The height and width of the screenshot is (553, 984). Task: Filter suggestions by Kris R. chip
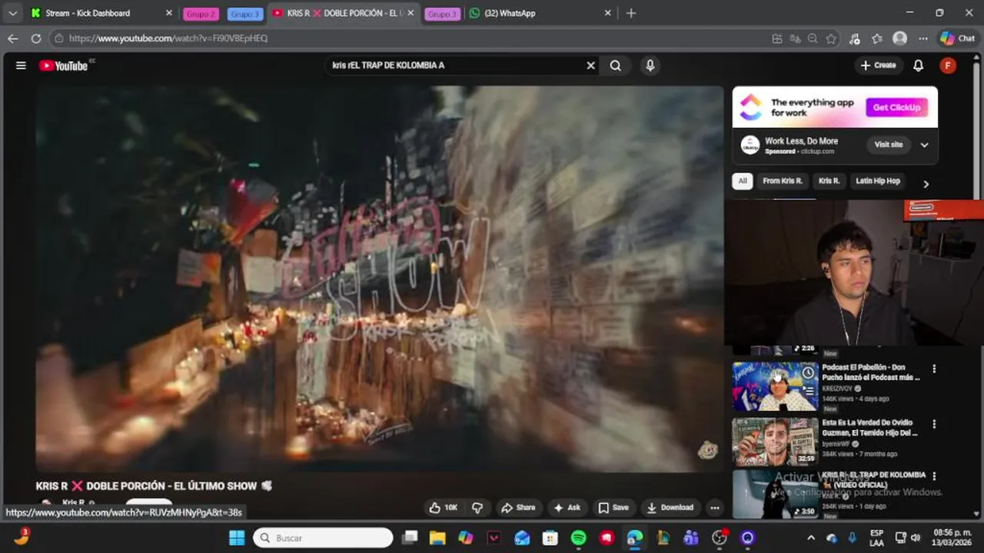point(829,181)
